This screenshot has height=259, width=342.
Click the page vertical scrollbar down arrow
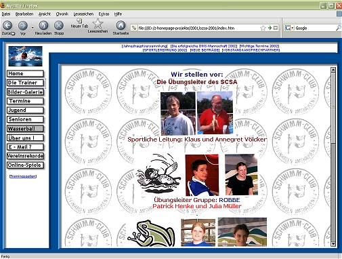tap(333, 244)
